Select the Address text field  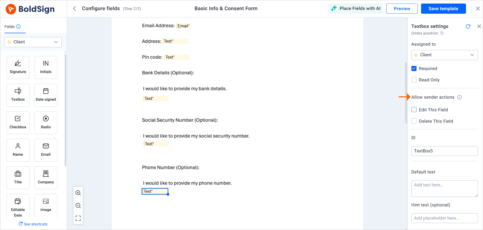point(175,41)
